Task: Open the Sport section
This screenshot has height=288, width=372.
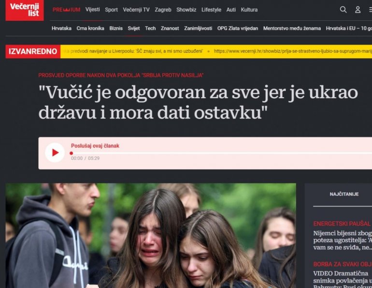Action: 111,10
